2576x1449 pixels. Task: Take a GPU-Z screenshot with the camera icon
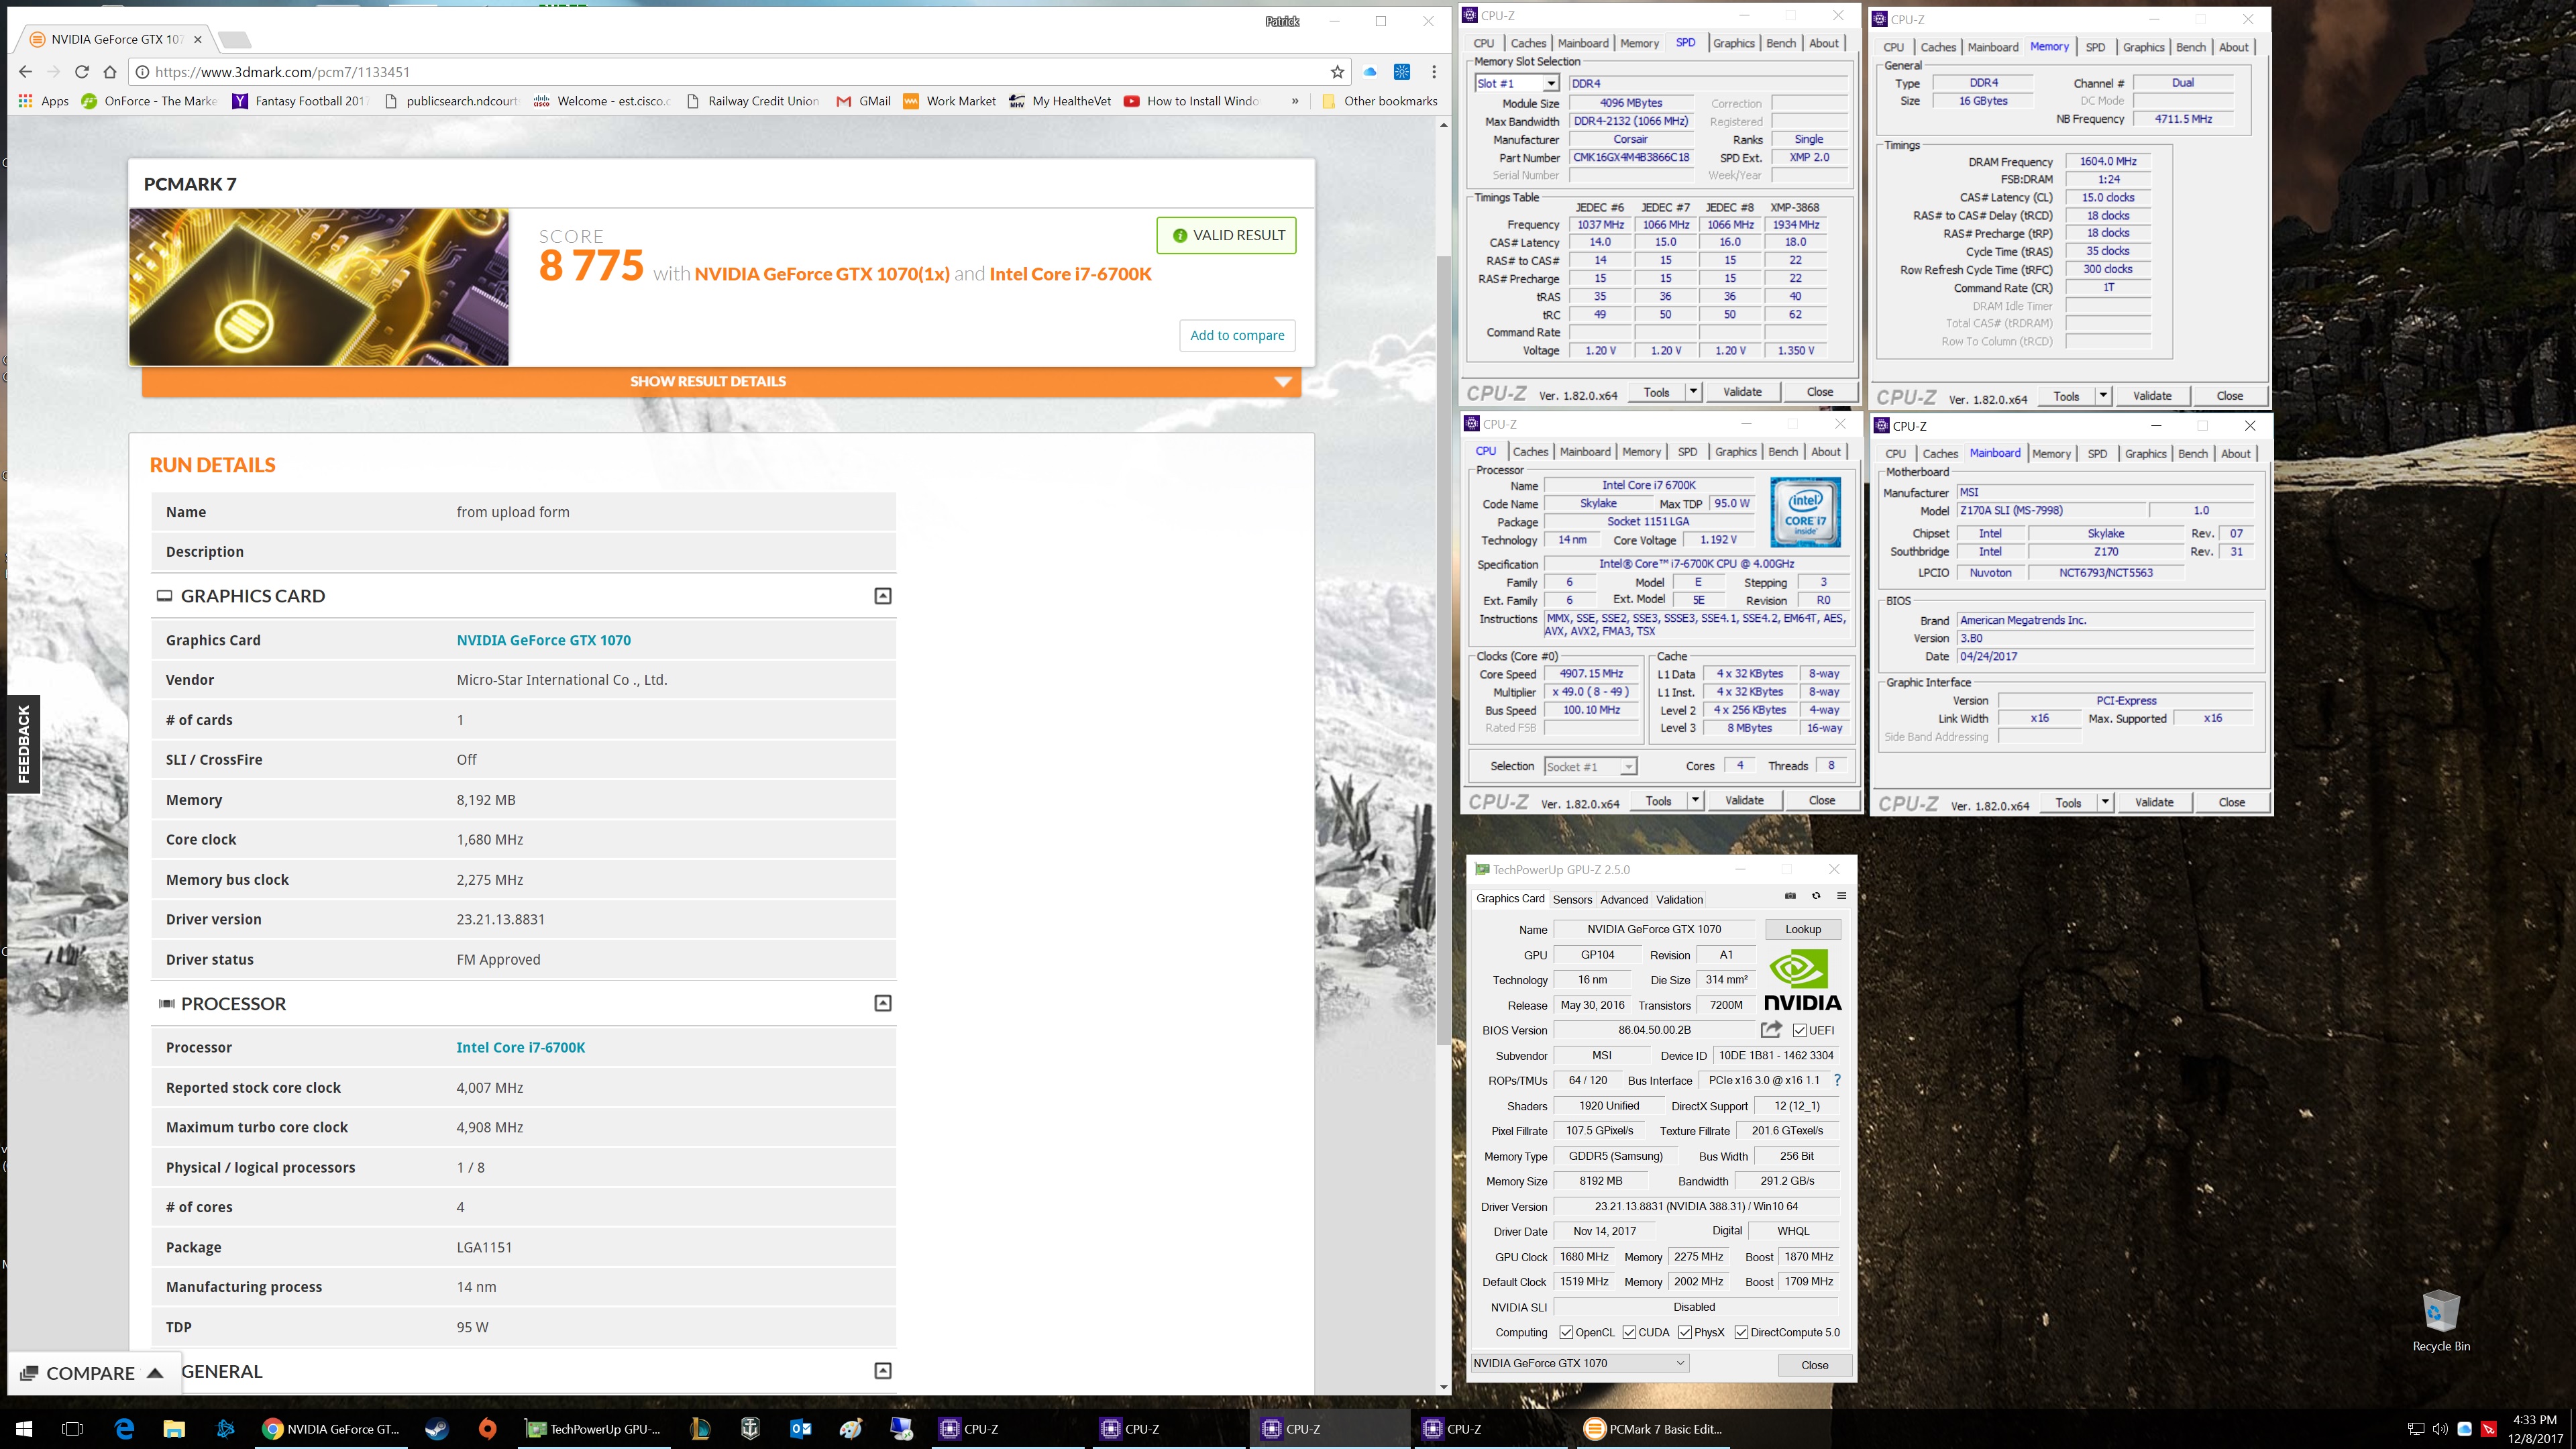point(1790,896)
